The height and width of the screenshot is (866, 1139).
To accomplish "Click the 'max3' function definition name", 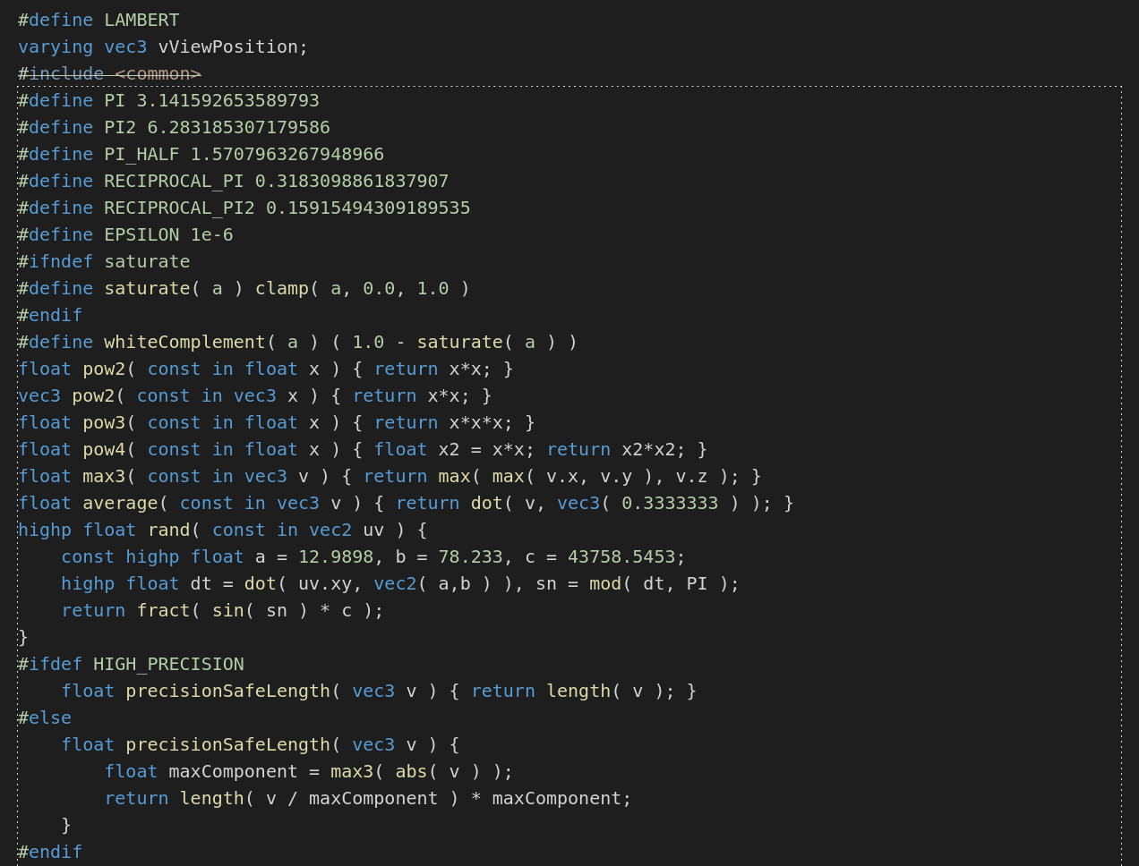I will (104, 476).
